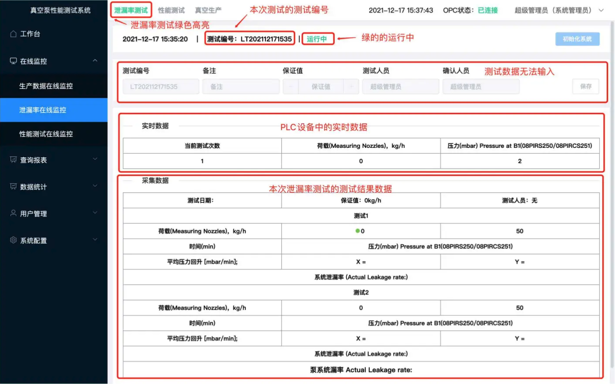Click the 确认人员 input field
The height and width of the screenshot is (384, 615).
coord(481,87)
